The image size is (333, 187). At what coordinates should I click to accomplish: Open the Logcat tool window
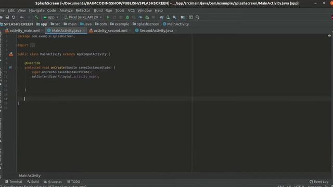point(53,182)
